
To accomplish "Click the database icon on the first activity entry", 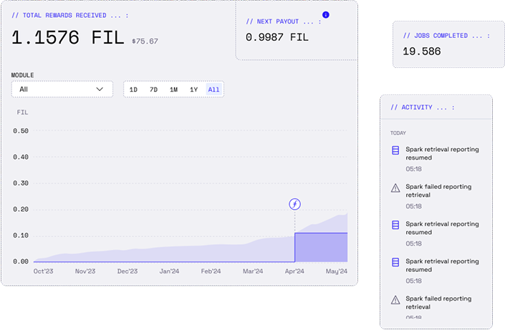I will (395, 150).
